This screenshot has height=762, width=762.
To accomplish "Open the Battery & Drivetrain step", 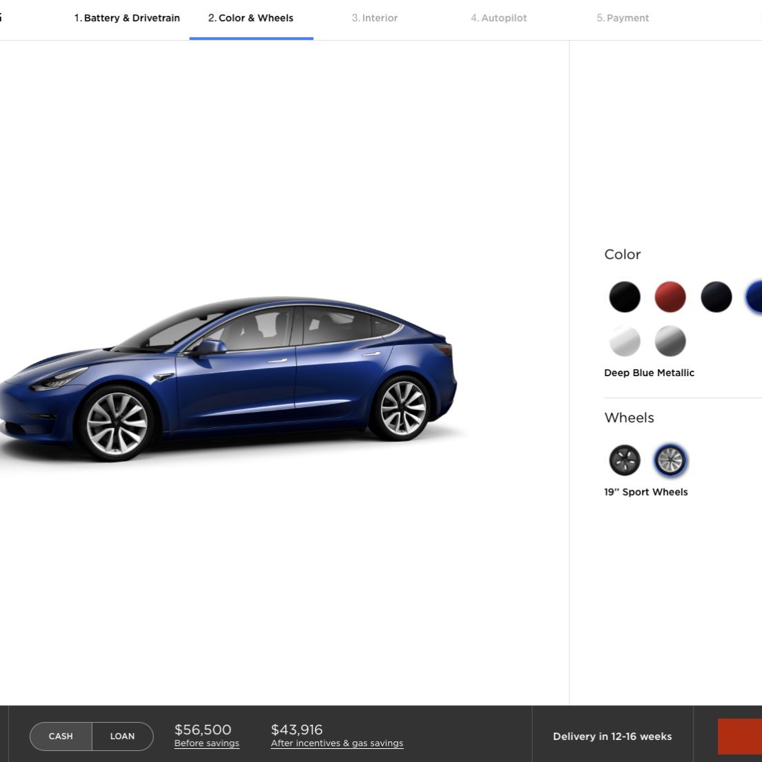I will pos(127,18).
